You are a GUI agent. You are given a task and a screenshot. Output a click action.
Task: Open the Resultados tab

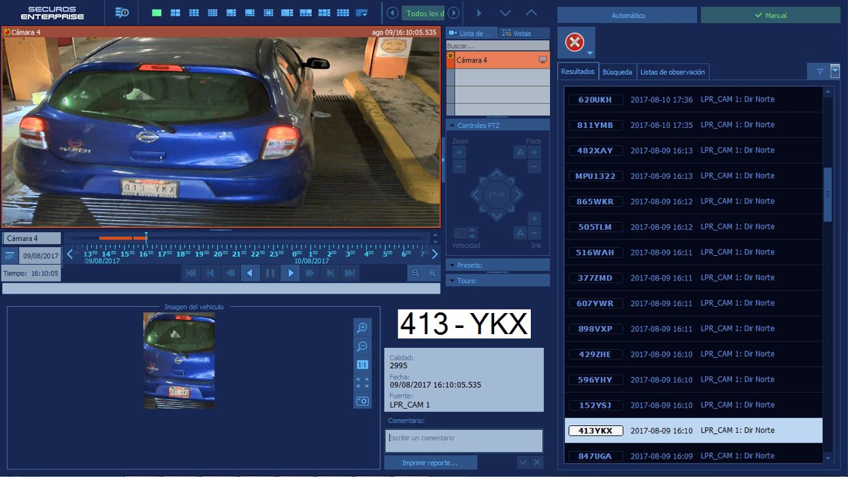[x=578, y=71]
